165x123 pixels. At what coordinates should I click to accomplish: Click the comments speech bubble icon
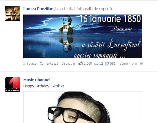[x=96, y=64]
